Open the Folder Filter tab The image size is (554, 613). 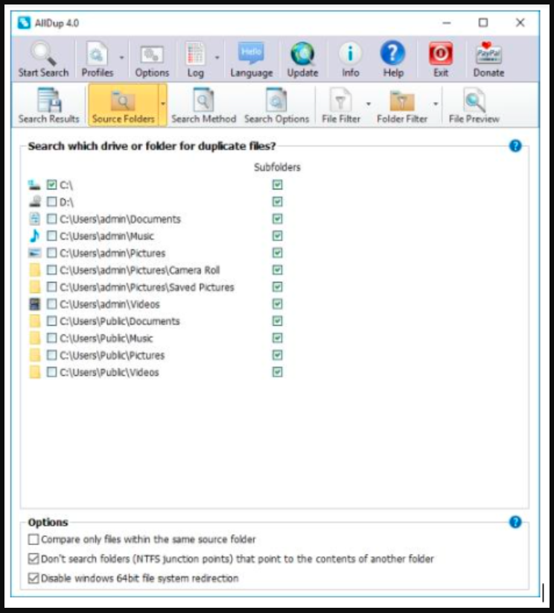tap(402, 105)
